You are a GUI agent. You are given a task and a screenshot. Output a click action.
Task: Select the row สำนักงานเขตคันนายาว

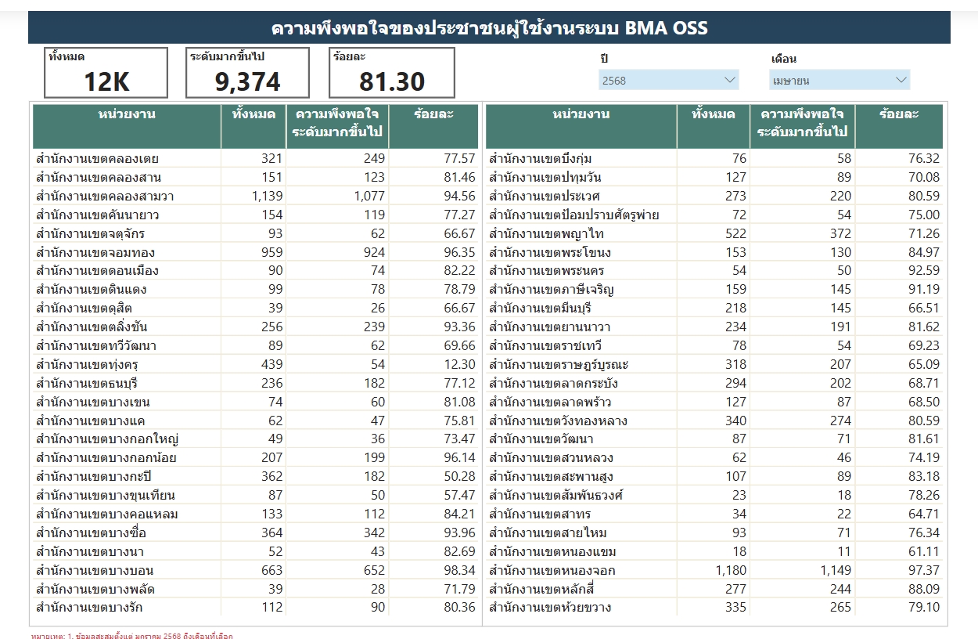coord(255,215)
